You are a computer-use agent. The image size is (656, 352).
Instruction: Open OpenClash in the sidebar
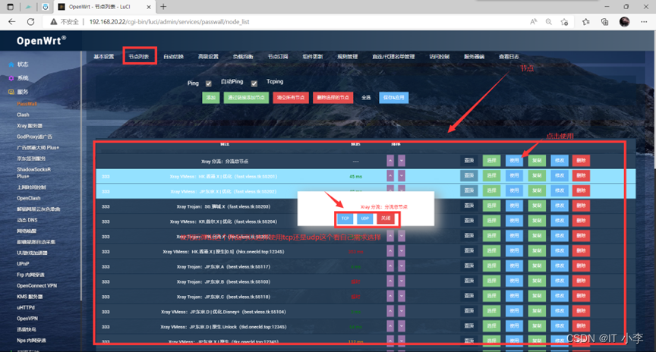tap(28, 198)
